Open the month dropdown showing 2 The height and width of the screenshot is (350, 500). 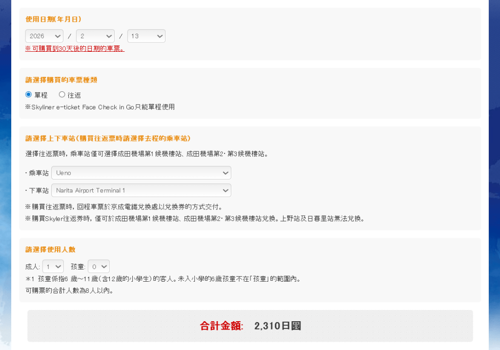pos(95,36)
